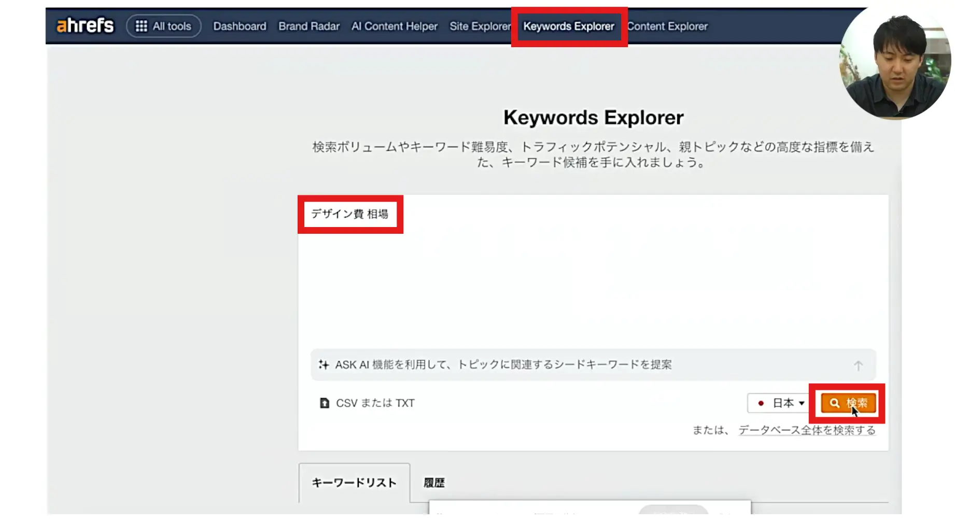Navigate to Content Explorer
The height and width of the screenshot is (523, 955).
tap(667, 26)
